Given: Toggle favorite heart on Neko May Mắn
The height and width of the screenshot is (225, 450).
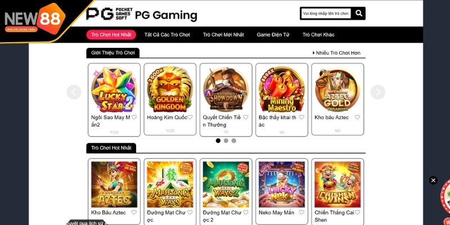Looking at the screenshot, I should pos(301,213).
